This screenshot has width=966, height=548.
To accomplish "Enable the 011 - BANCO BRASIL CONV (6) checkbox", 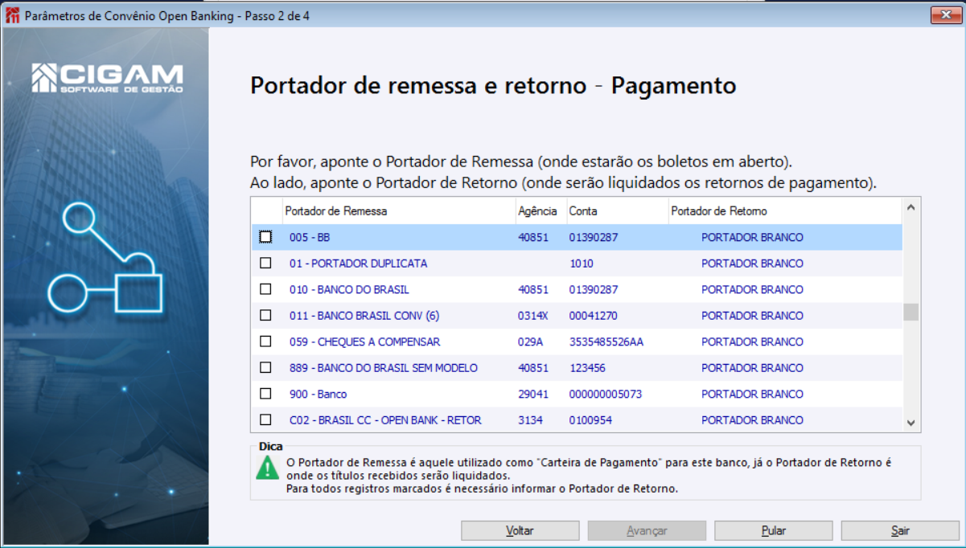I will (x=265, y=316).
